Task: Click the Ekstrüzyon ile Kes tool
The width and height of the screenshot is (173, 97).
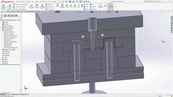Action: 32,6
